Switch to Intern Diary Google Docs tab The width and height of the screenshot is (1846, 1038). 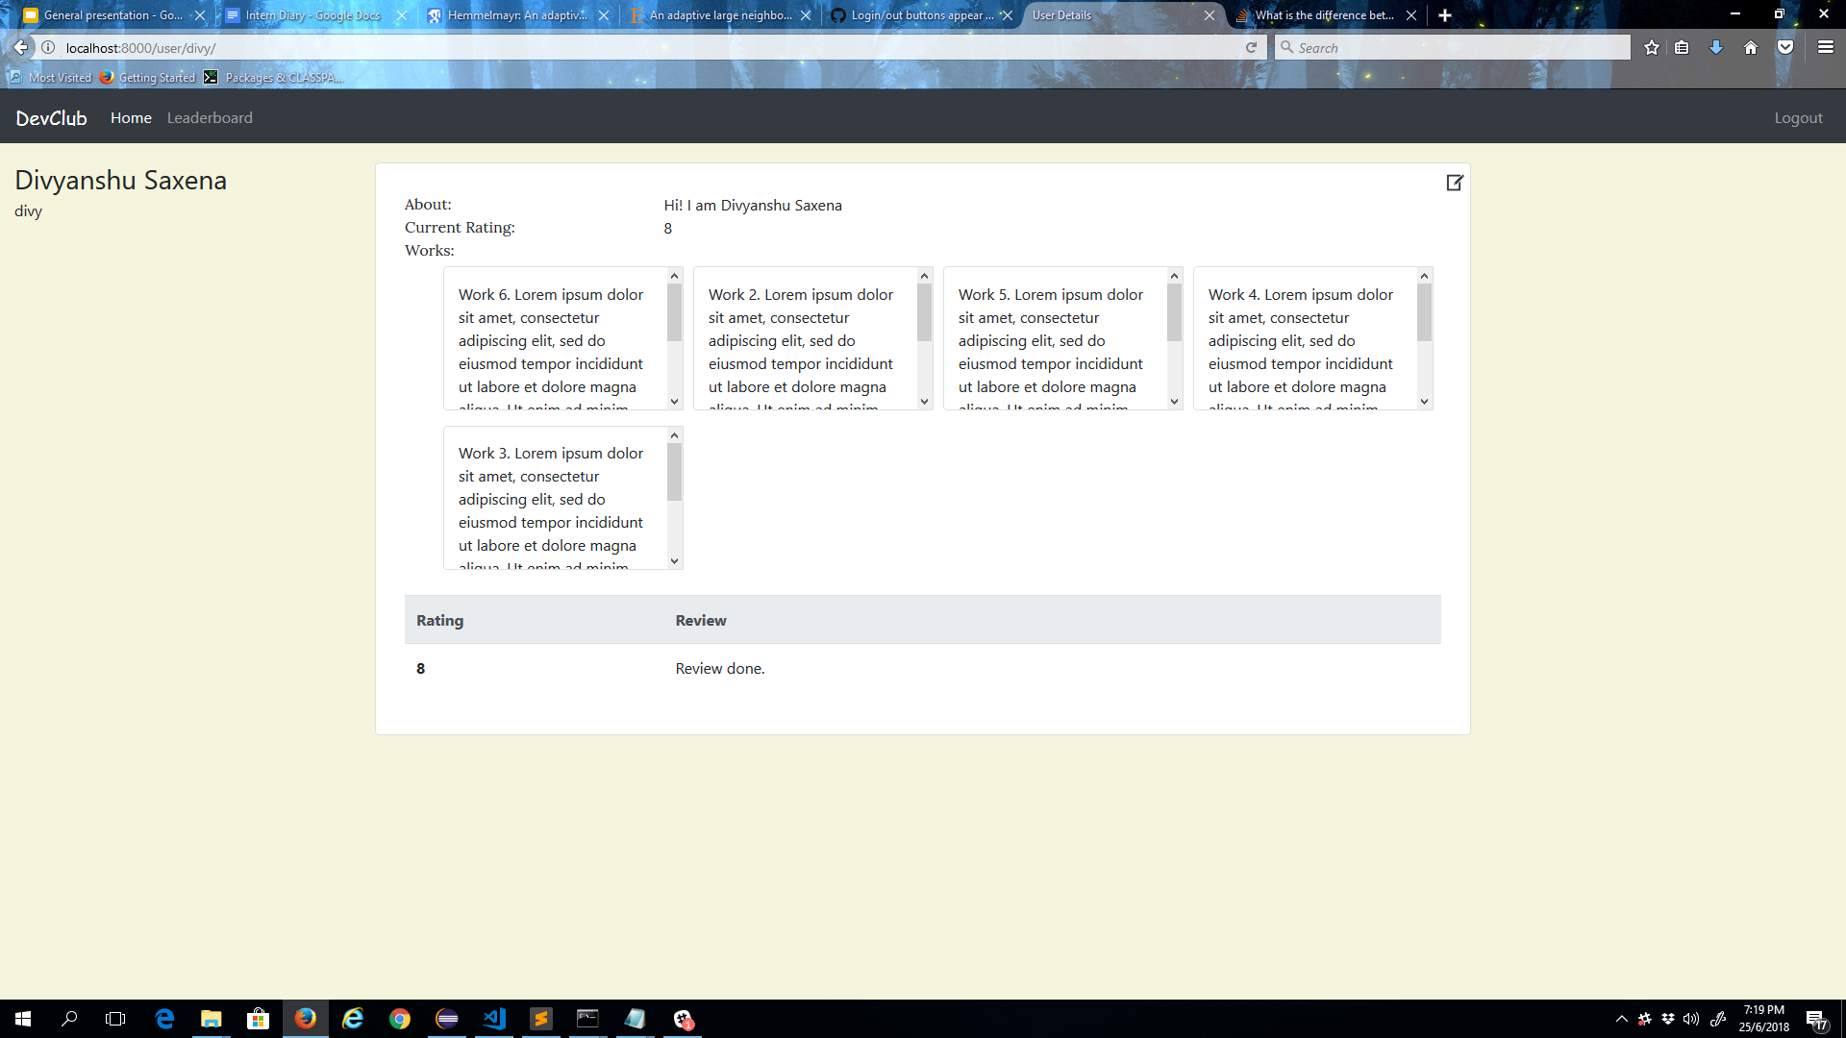(x=312, y=15)
